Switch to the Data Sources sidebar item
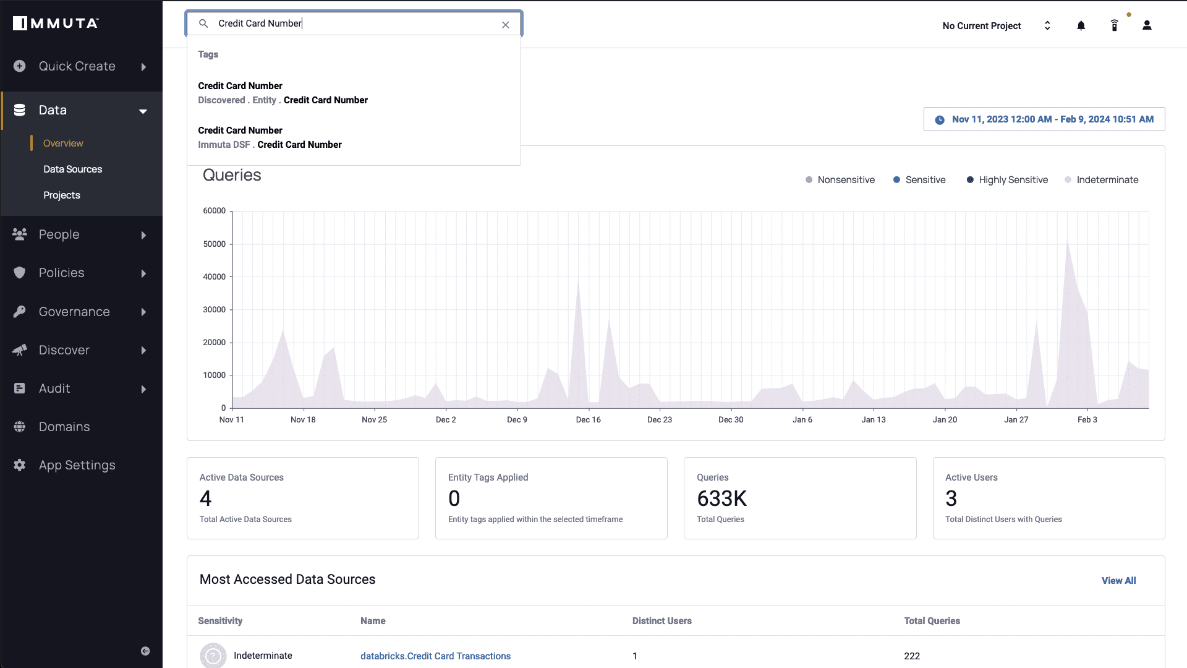The height and width of the screenshot is (668, 1187). (73, 169)
